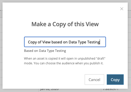This screenshot has width=131, height=92.
Task: Cancel making a copy of the view
Action: pyautogui.click(x=94, y=80)
